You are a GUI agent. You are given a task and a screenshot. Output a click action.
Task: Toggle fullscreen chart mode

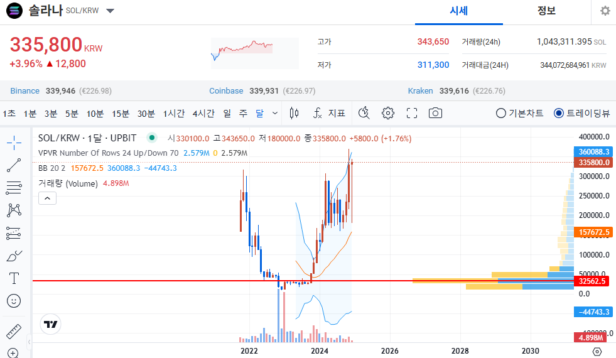pyautogui.click(x=412, y=113)
